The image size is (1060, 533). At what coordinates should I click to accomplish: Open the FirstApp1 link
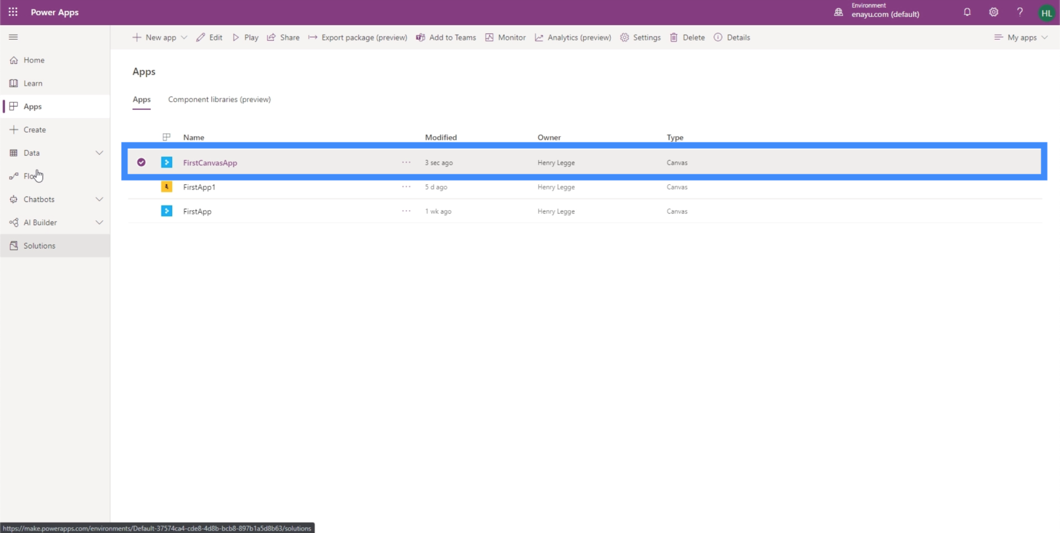tap(199, 187)
